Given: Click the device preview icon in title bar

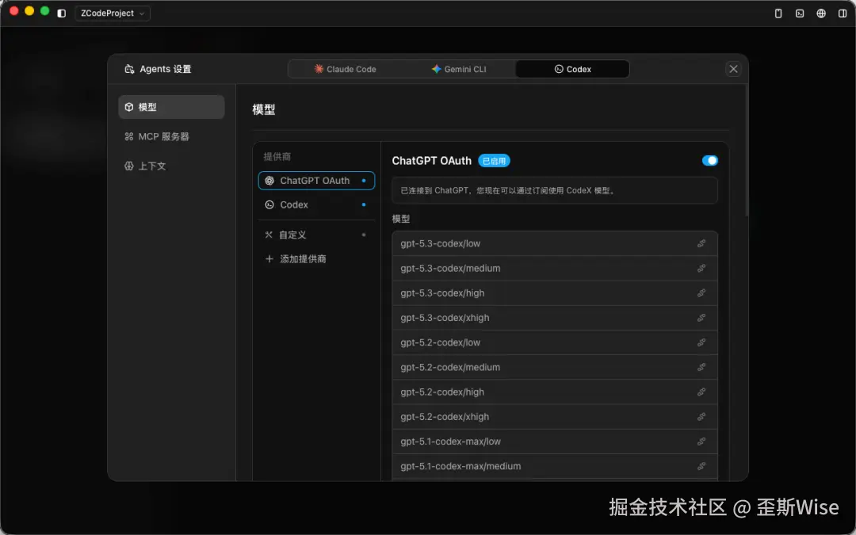Looking at the screenshot, I should 778,13.
